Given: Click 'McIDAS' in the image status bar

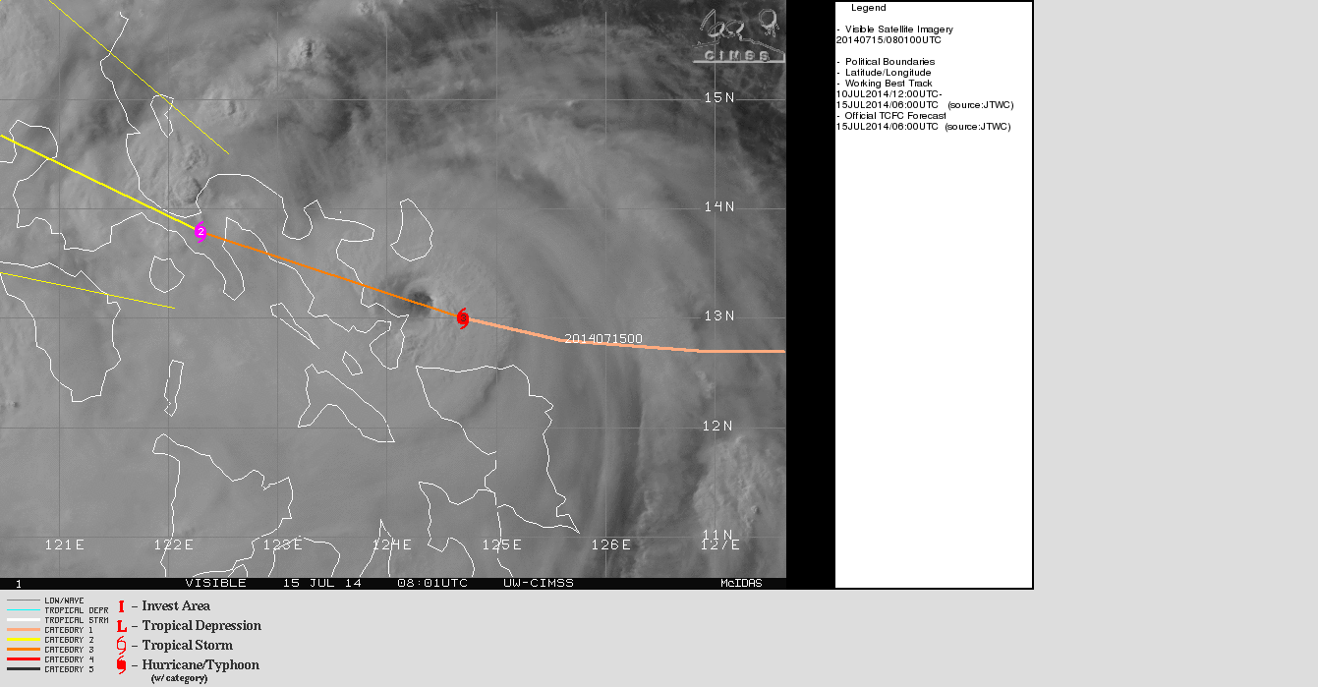Looking at the screenshot, I should pos(741,584).
